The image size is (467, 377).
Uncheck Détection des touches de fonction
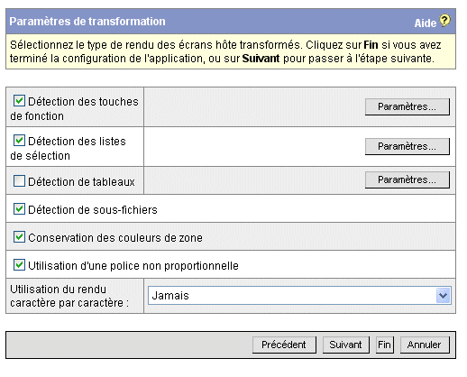coord(19,101)
